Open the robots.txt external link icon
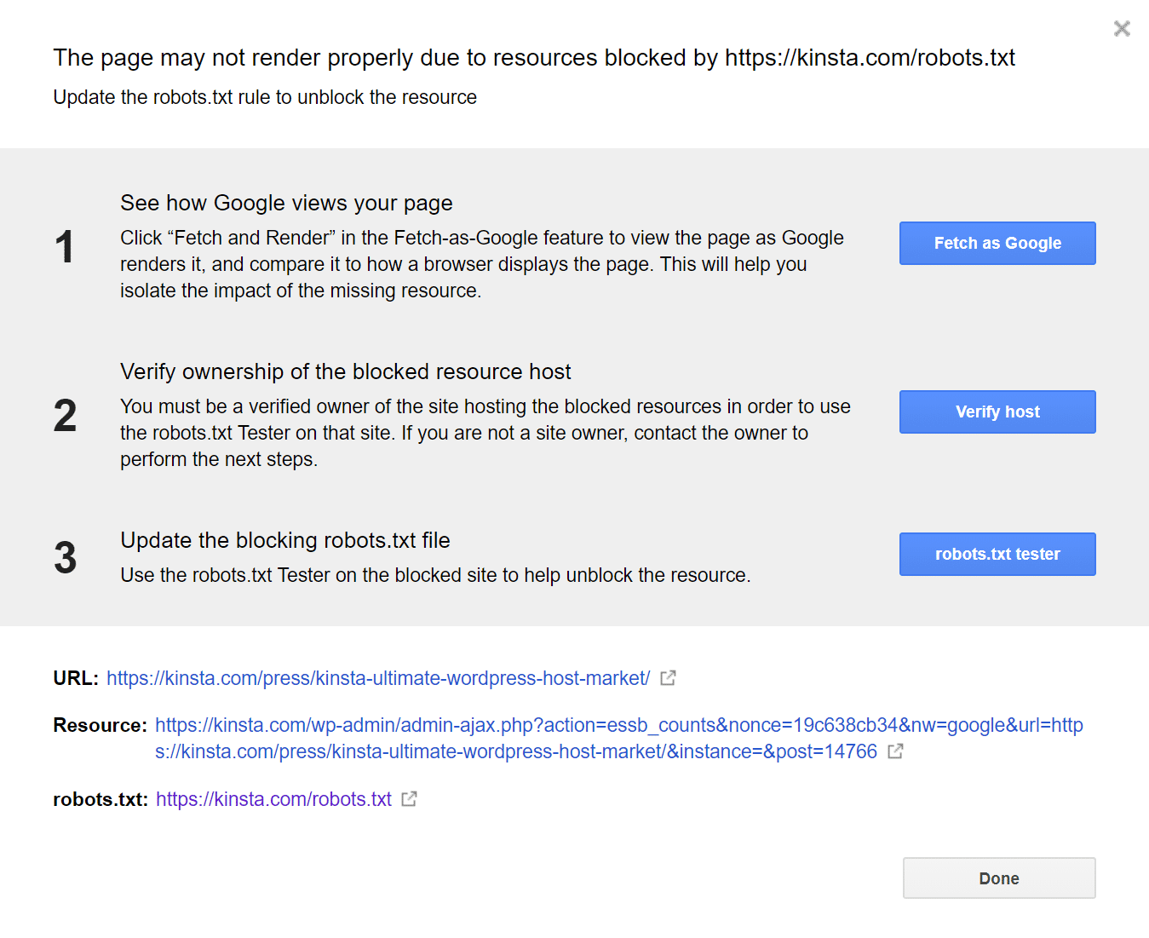Image resolution: width=1149 pixels, height=938 pixels. pos(409,798)
